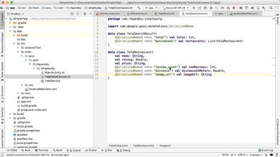
Task: Click the Apply Changes and Restart Activity icon
Action: pos(199,8)
